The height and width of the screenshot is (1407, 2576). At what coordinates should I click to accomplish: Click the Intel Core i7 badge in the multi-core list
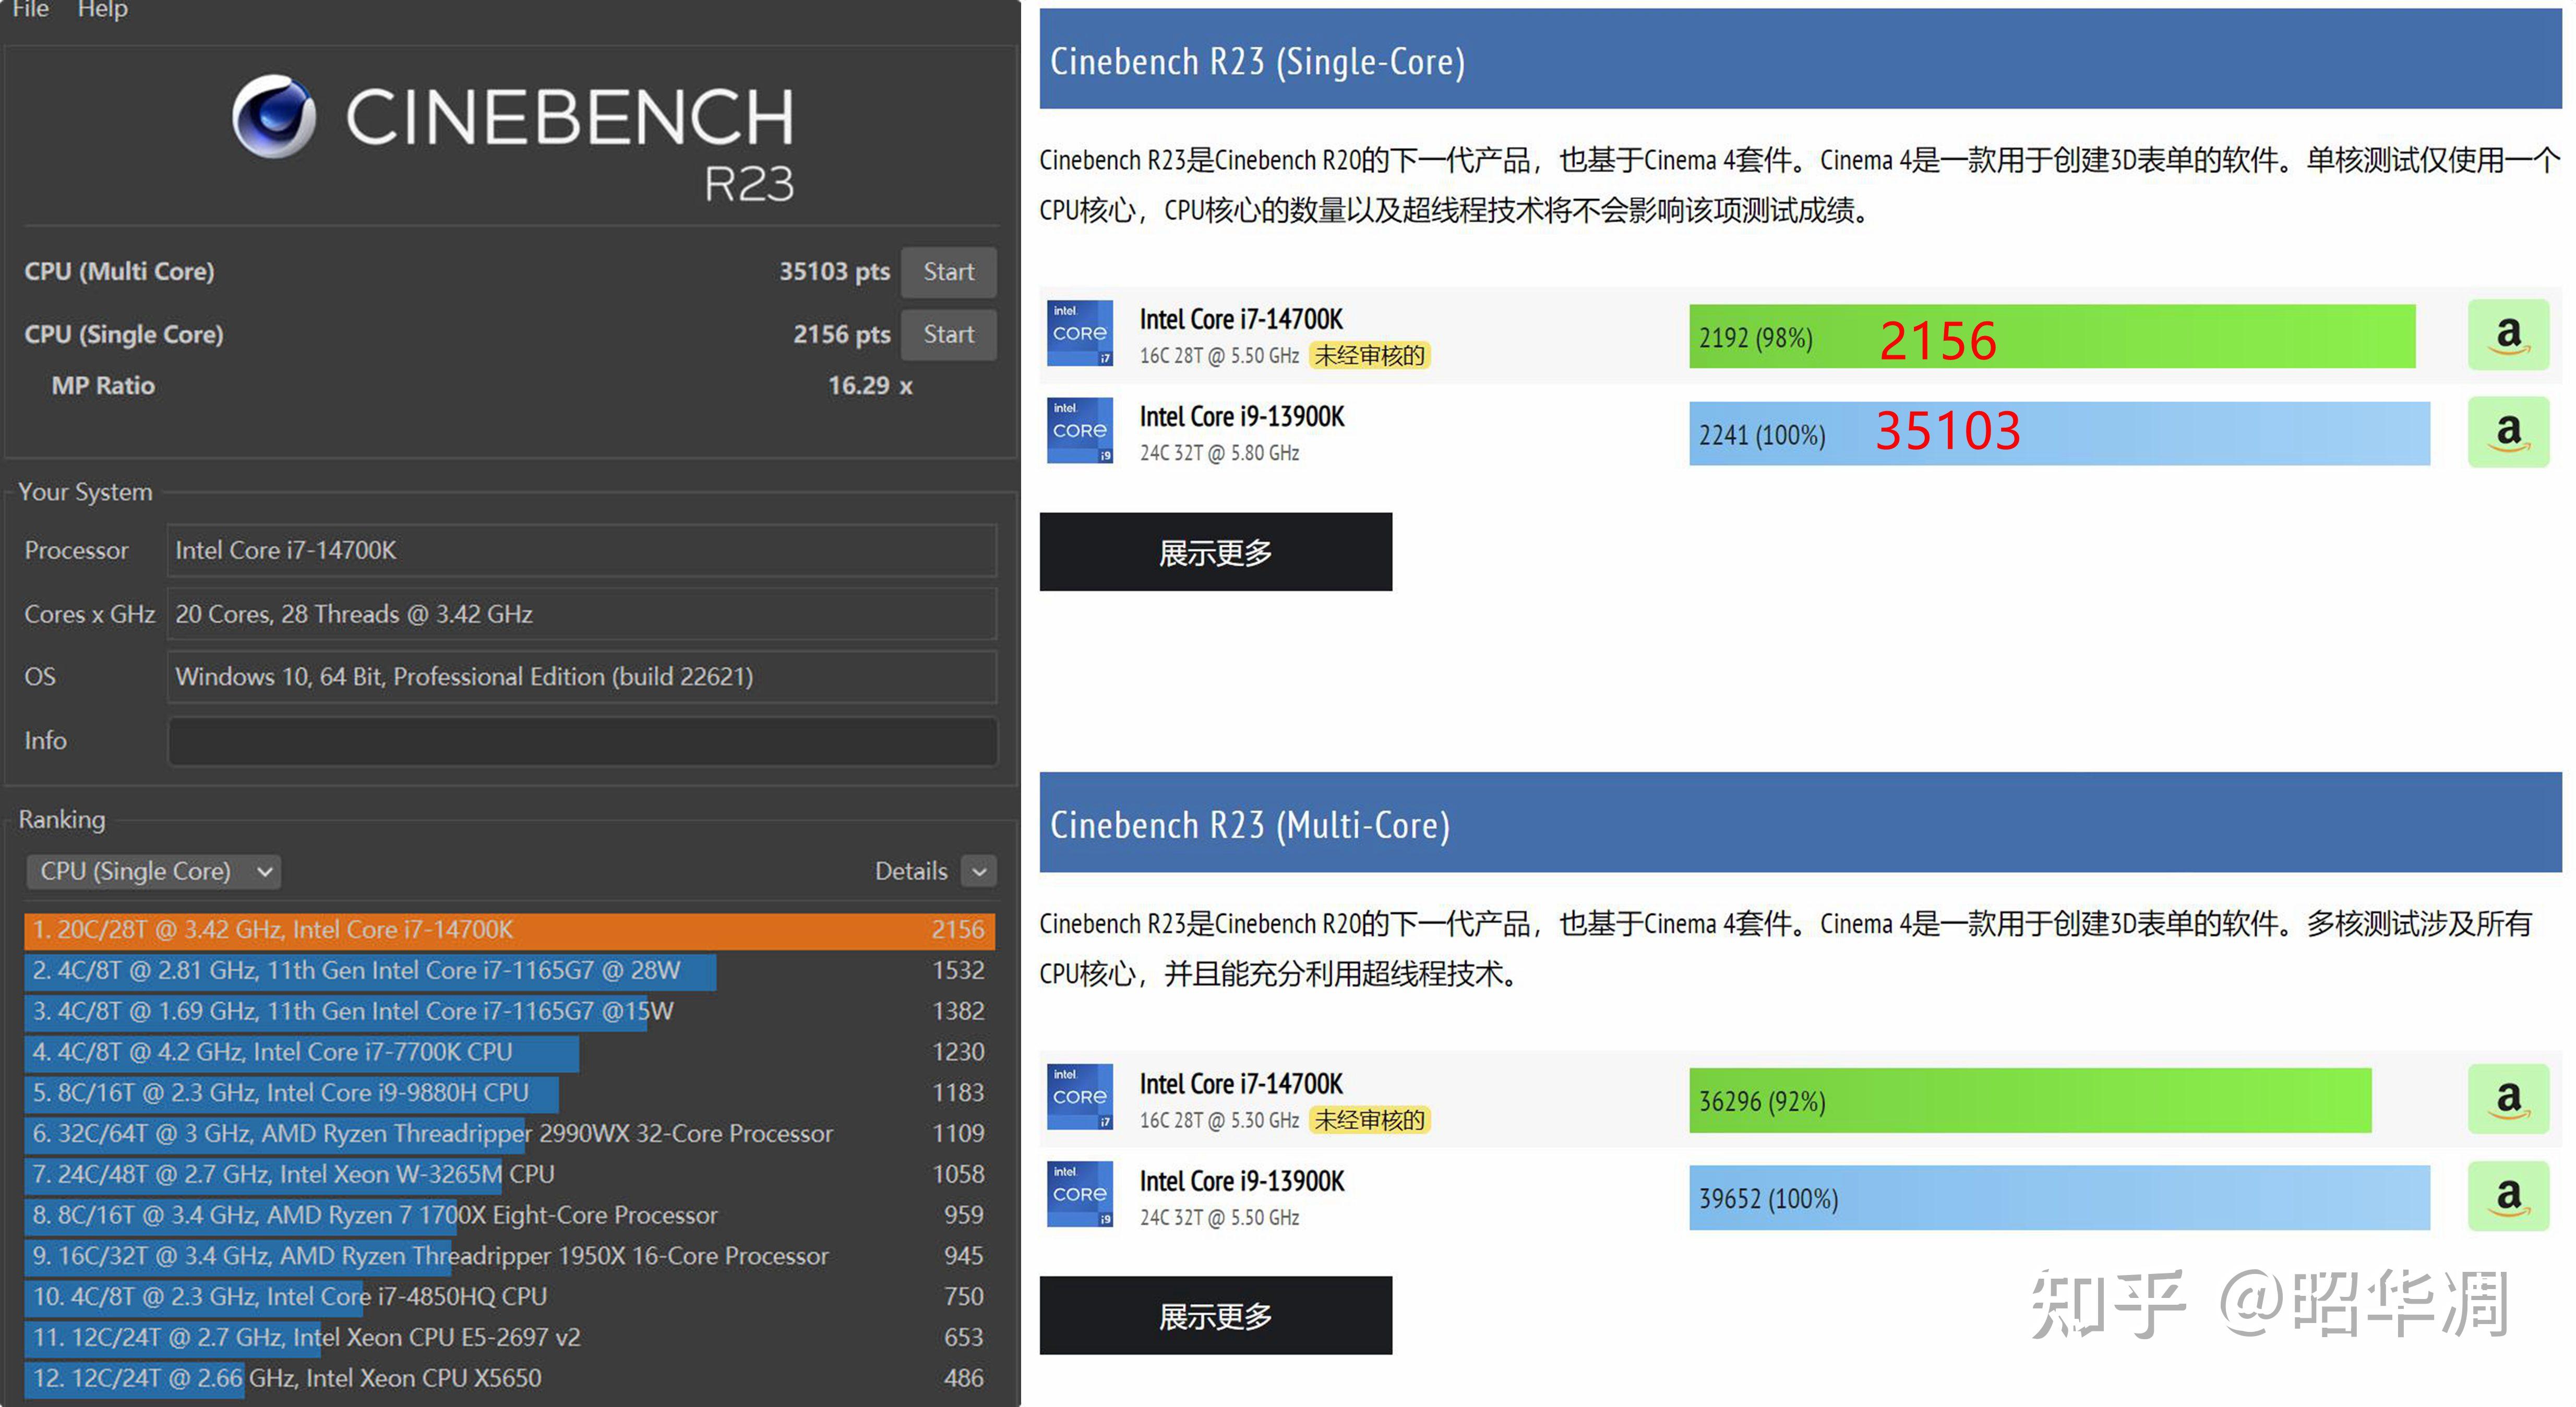point(1079,1097)
